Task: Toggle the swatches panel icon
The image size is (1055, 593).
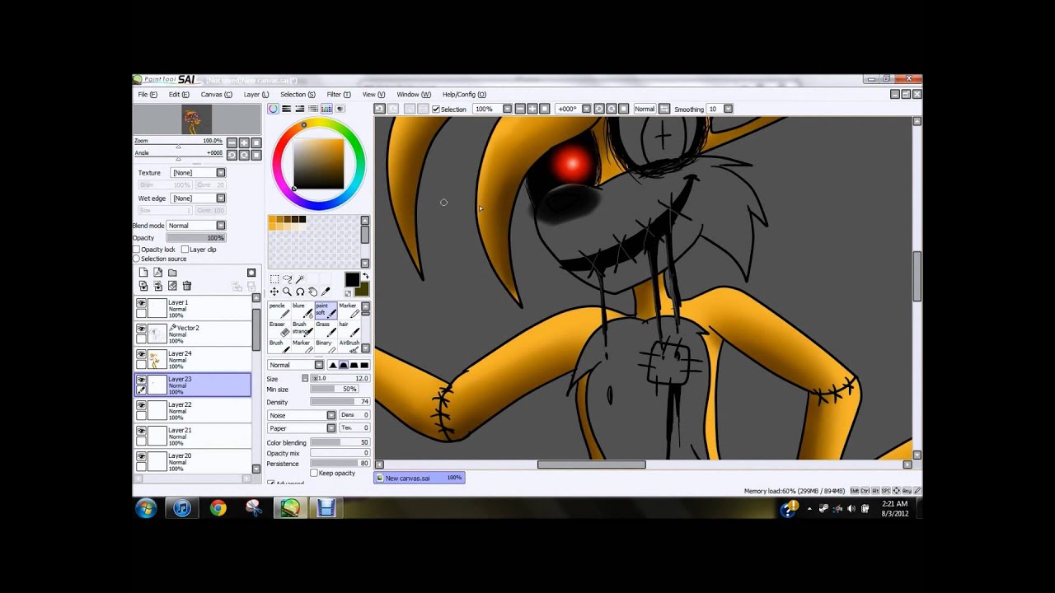Action: [x=326, y=109]
